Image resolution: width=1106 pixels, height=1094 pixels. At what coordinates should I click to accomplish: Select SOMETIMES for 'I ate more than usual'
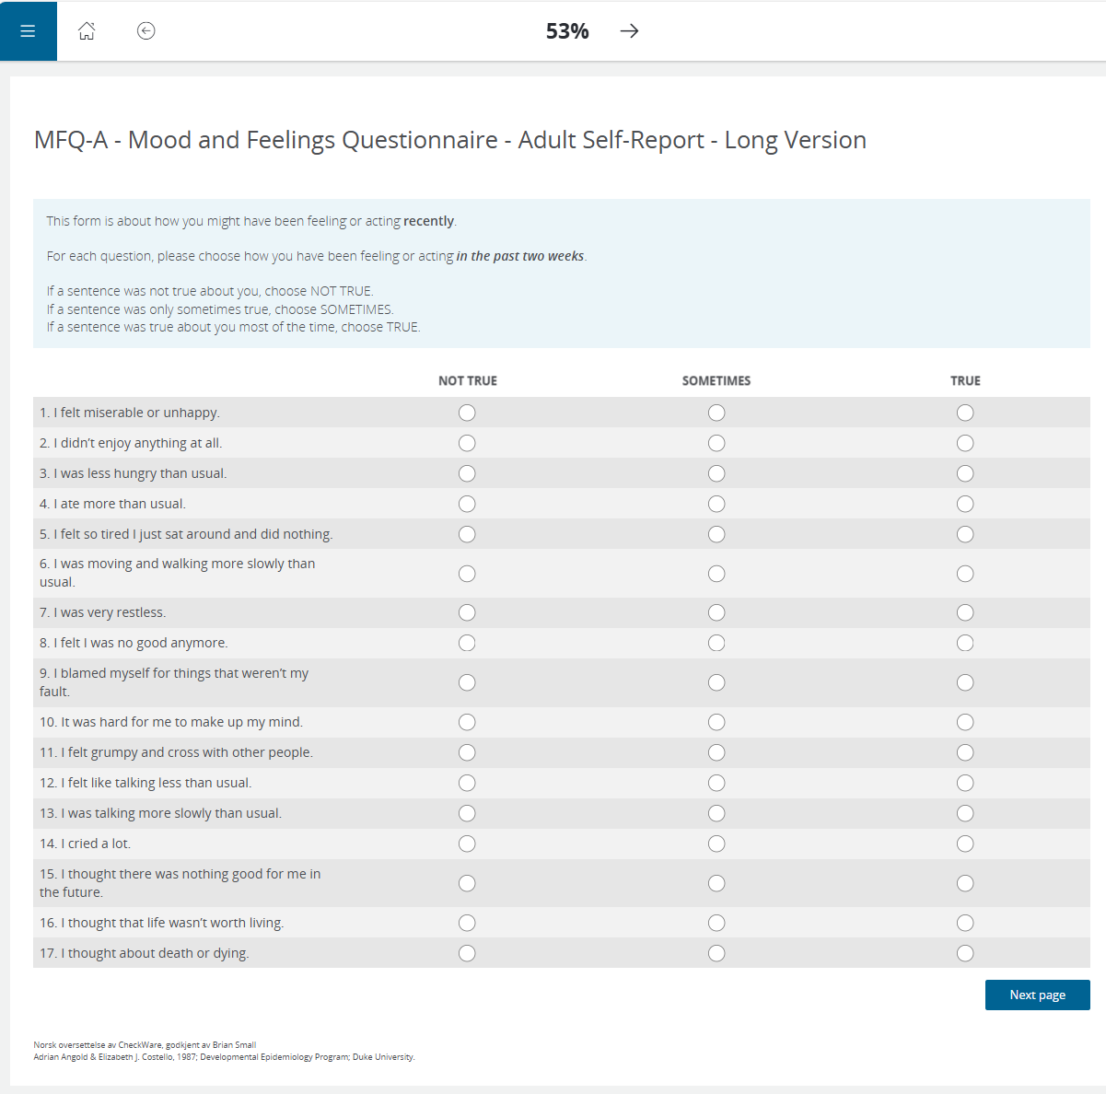[x=716, y=504]
